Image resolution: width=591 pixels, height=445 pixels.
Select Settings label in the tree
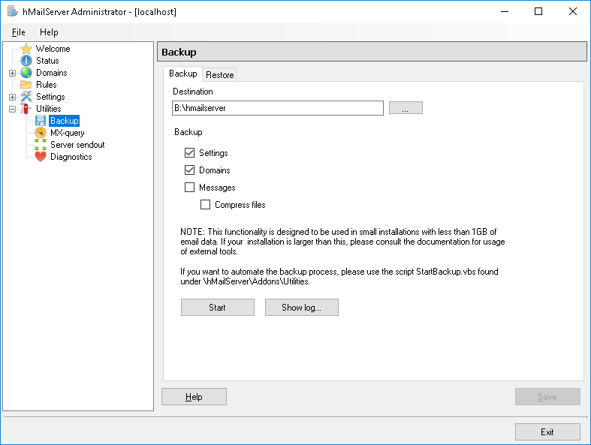[x=50, y=97]
